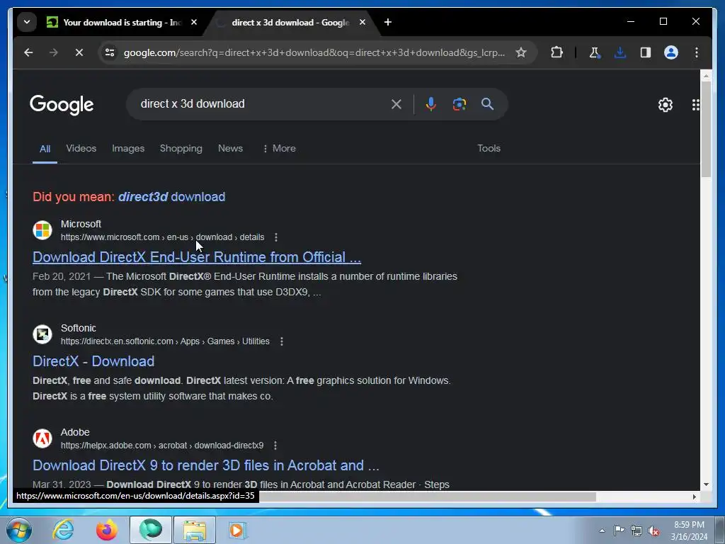
Task: Click the muted volume tray icon
Action: pos(653,531)
